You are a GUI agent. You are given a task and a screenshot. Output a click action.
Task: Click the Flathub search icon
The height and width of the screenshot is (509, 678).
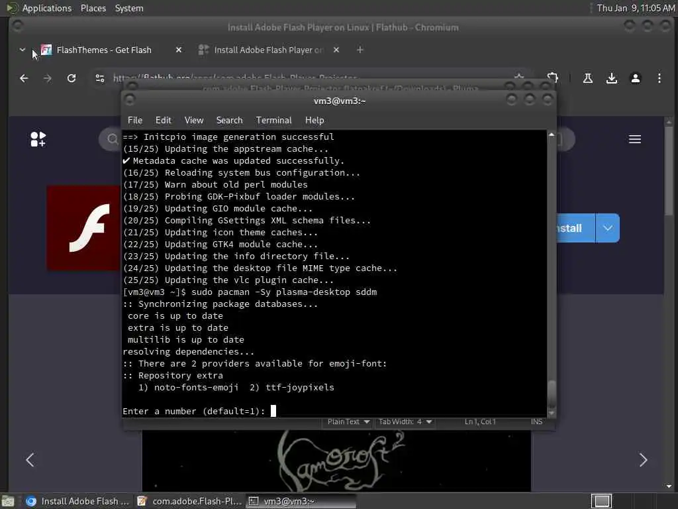click(x=112, y=139)
